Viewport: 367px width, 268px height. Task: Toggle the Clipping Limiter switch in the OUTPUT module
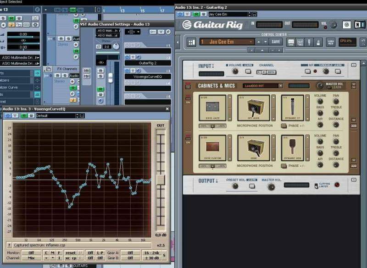click(x=316, y=186)
